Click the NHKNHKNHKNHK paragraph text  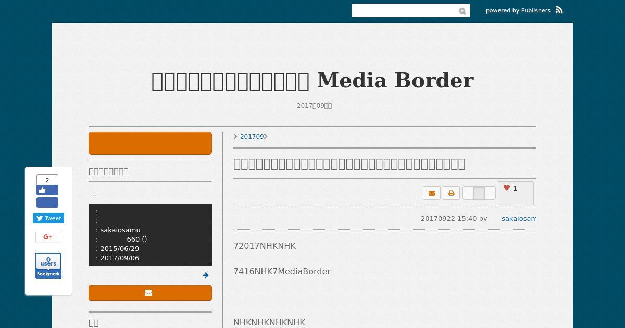point(269,322)
